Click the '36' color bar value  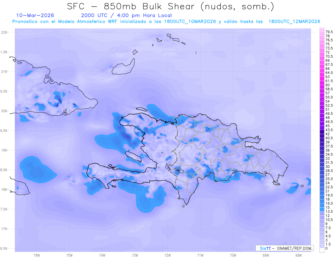point(327,150)
